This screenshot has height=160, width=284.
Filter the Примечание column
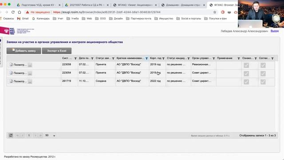coord(239,58)
